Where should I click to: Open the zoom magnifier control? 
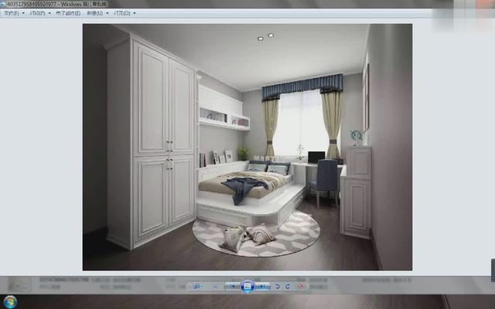tap(198, 287)
